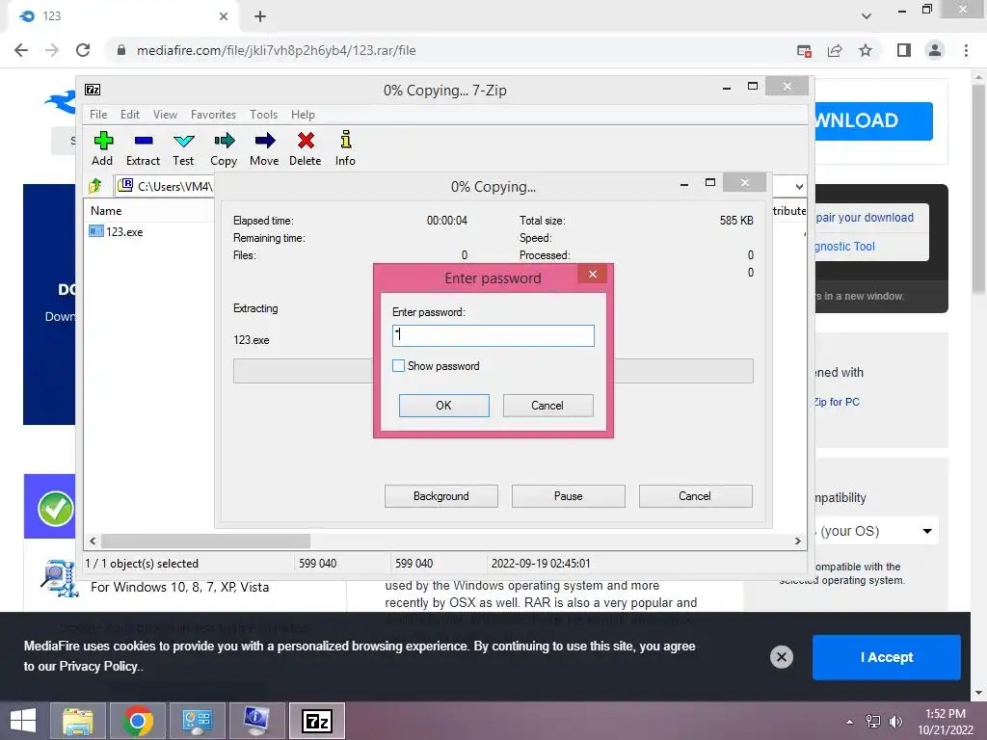Viewport: 987px width, 740px height.
Task: Open File Explorer from taskbar
Action: pos(77,721)
